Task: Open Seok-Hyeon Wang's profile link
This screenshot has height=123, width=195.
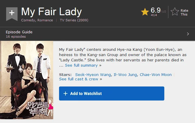Action: point(93,75)
